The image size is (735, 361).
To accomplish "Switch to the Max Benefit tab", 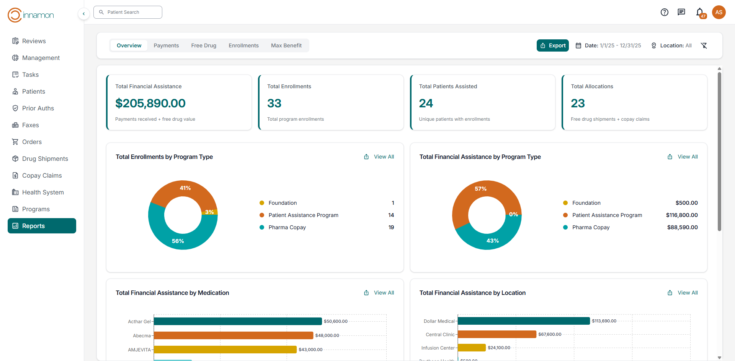I will pyautogui.click(x=286, y=45).
